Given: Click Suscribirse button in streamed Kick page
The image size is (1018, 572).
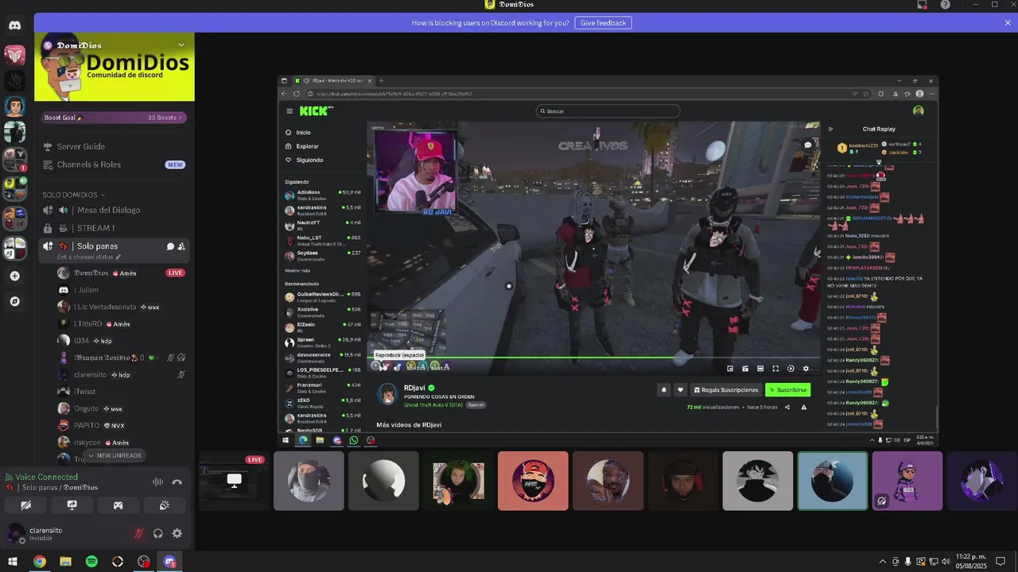Looking at the screenshot, I should pyautogui.click(x=787, y=390).
